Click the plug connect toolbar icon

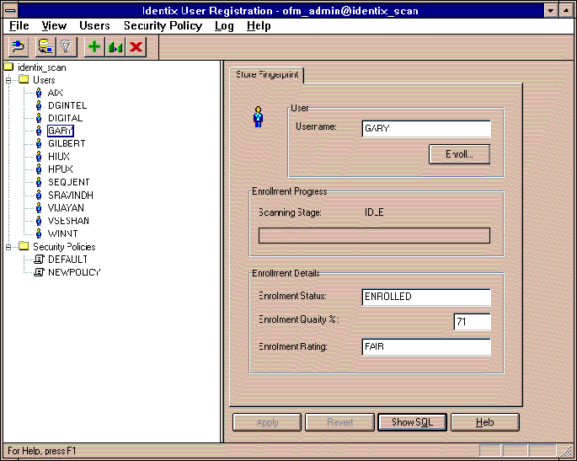coord(18,47)
